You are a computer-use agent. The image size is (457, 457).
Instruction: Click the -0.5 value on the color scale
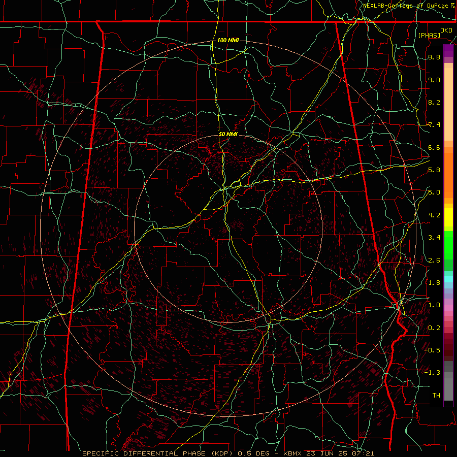[432, 350]
